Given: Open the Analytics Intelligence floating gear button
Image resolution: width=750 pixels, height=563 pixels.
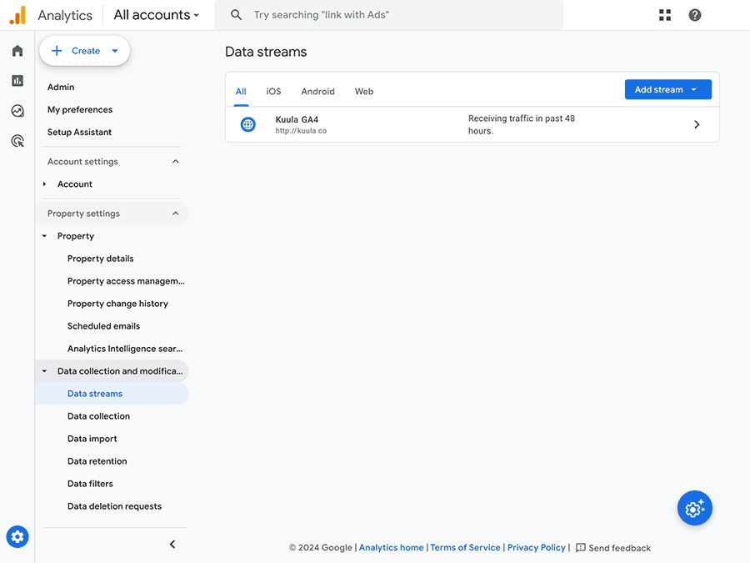Looking at the screenshot, I should [694, 508].
